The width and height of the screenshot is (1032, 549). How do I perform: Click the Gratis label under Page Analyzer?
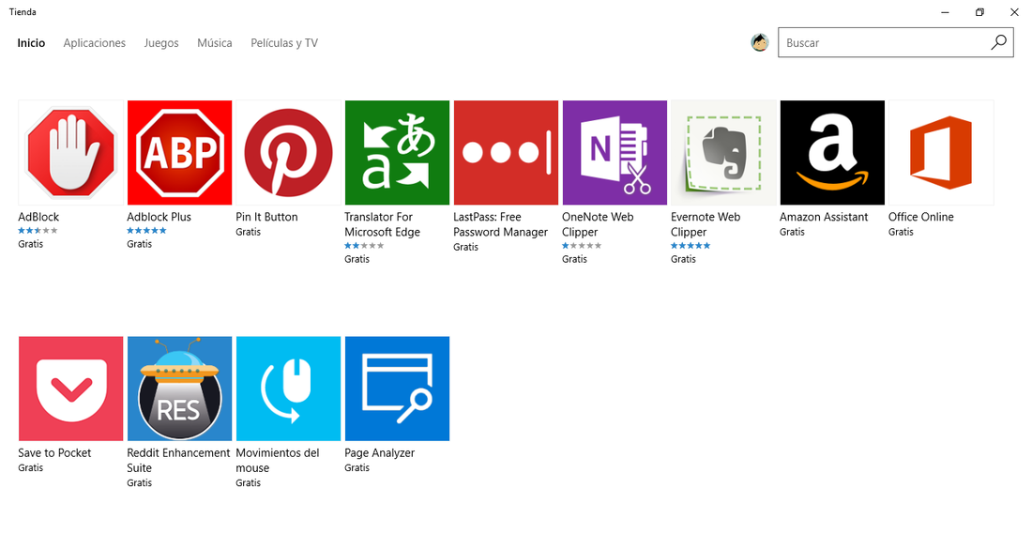pyautogui.click(x=357, y=467)
